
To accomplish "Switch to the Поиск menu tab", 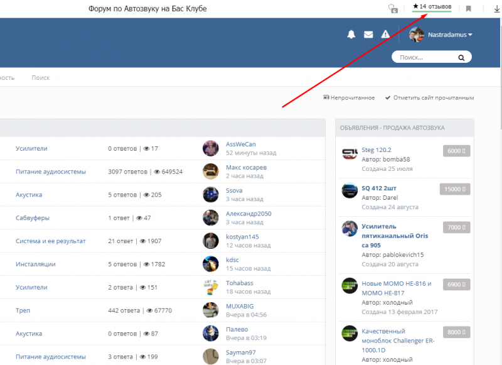I will pyautogui.click(x=41, y=77).
